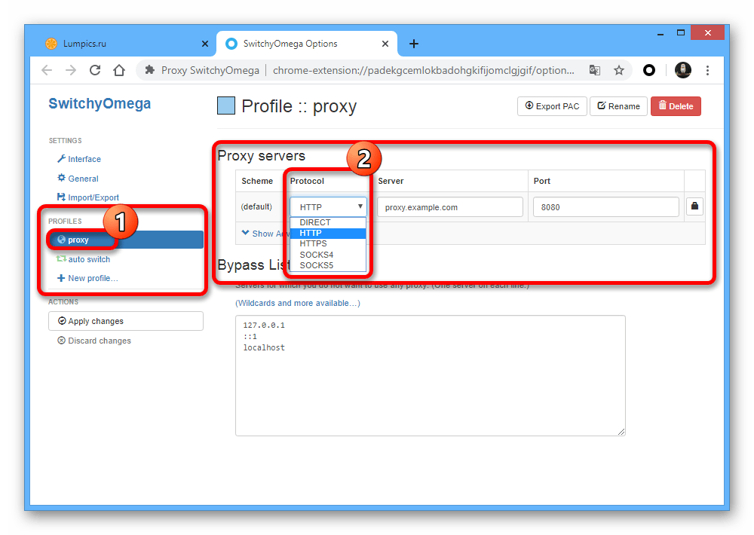Rename the proxy profile
The image size is (754, 535).
618,106
